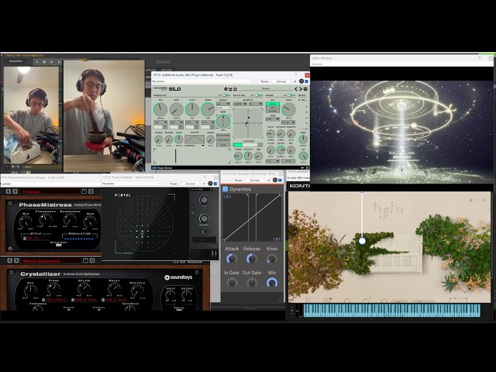Go to previous preset arrow in Silo
Viewport: 496px width, 372px height.
pos(296,89)
